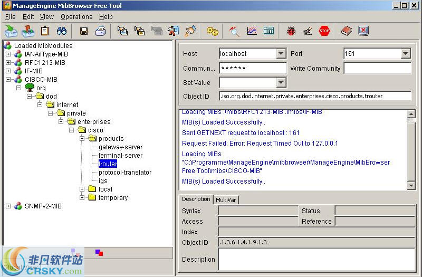Expand the temporary folder node

tap(82, 197)
